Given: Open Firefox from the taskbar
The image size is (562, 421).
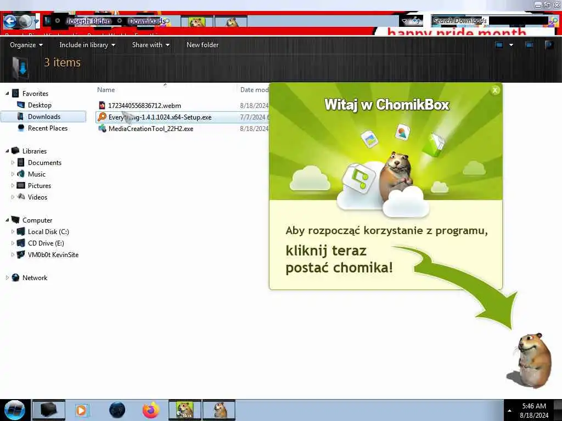Looking at the screenshot, I should (x=151, y=410).
